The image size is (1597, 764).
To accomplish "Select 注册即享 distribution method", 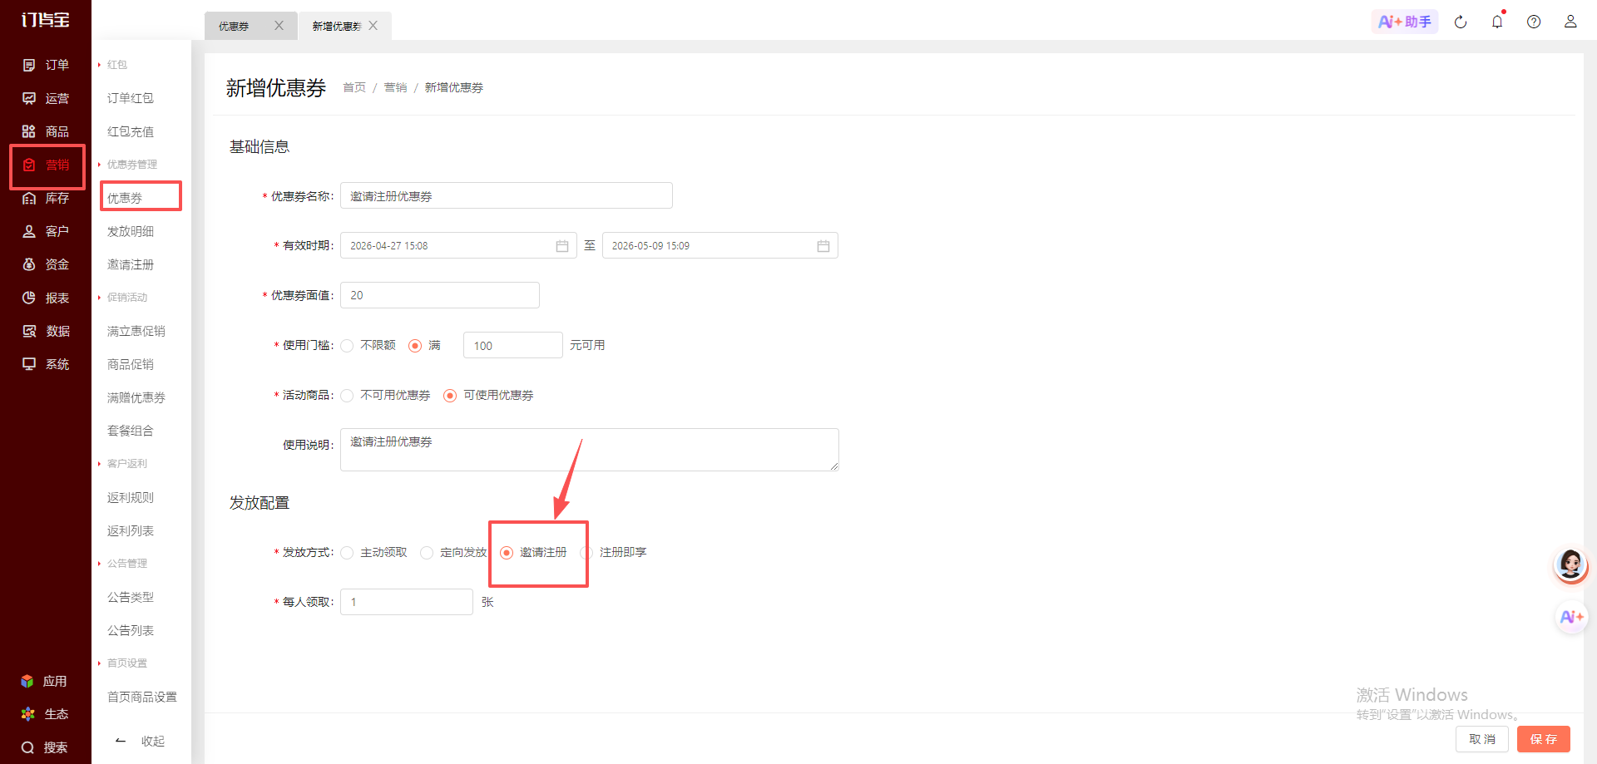I will [x=586, y=553].
